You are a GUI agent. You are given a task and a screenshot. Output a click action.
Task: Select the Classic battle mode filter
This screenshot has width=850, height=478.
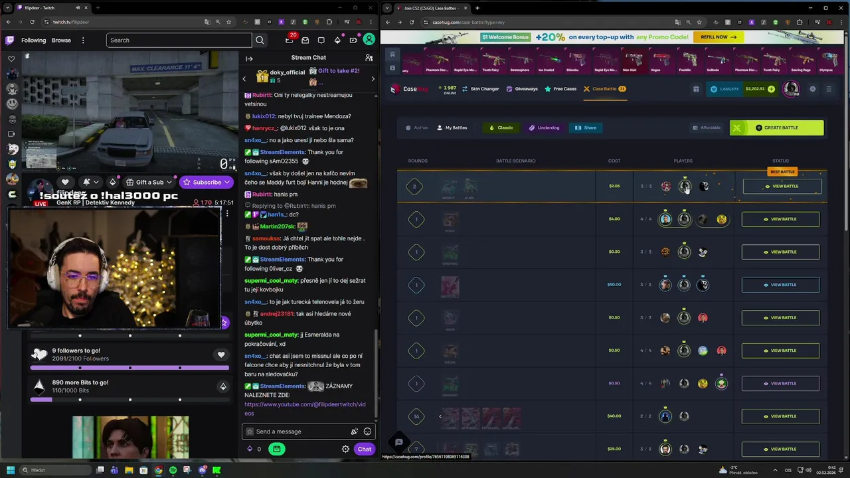click(501, 127)
